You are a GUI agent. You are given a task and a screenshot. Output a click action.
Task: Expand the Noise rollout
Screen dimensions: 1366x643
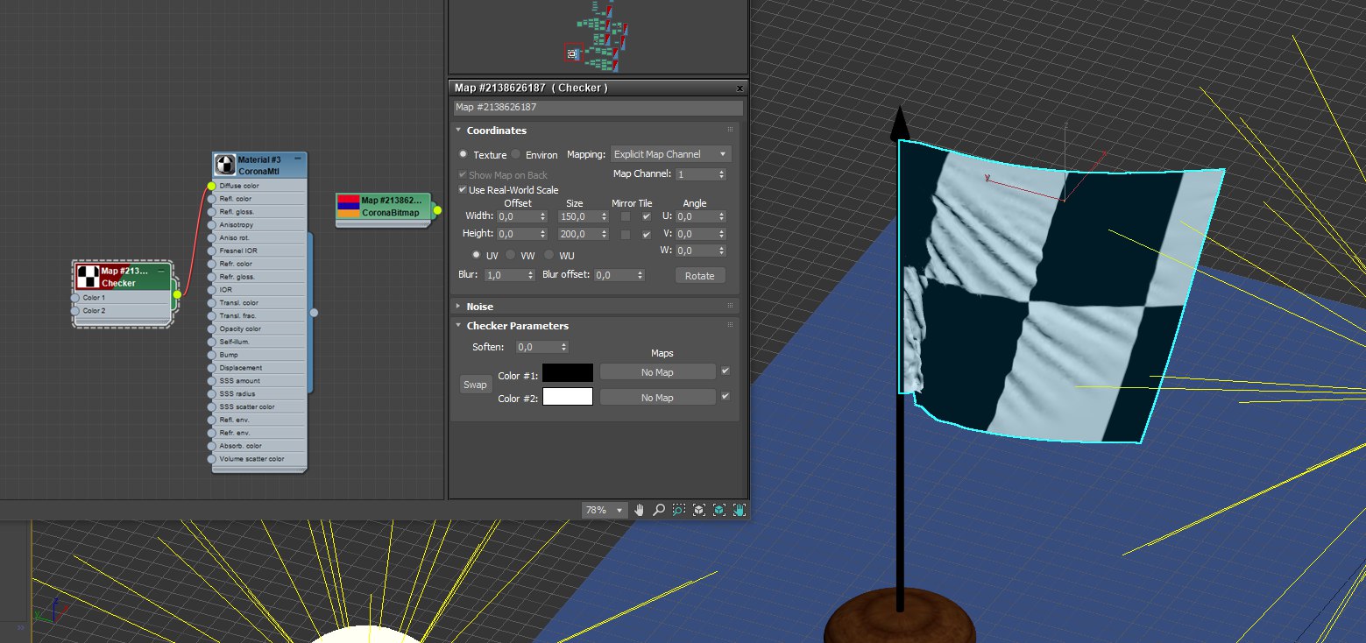(x=457, y=307)
